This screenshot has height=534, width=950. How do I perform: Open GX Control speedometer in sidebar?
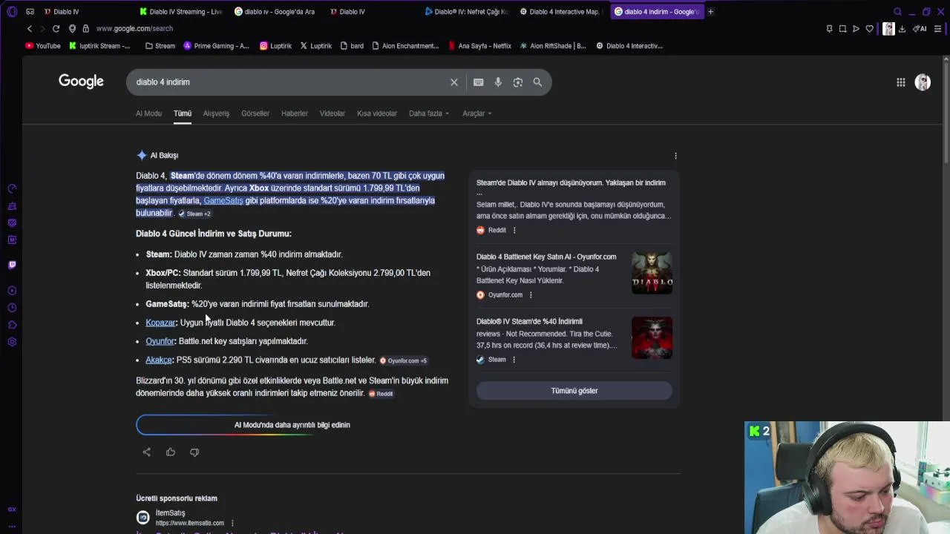coord(12,188)
